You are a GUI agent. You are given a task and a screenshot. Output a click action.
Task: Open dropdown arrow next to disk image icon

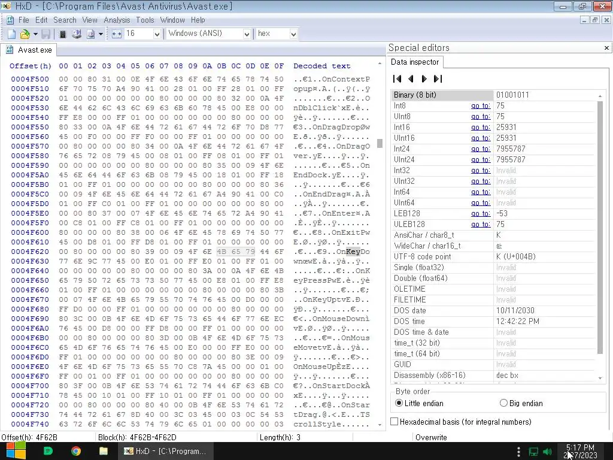coord(101,34)
